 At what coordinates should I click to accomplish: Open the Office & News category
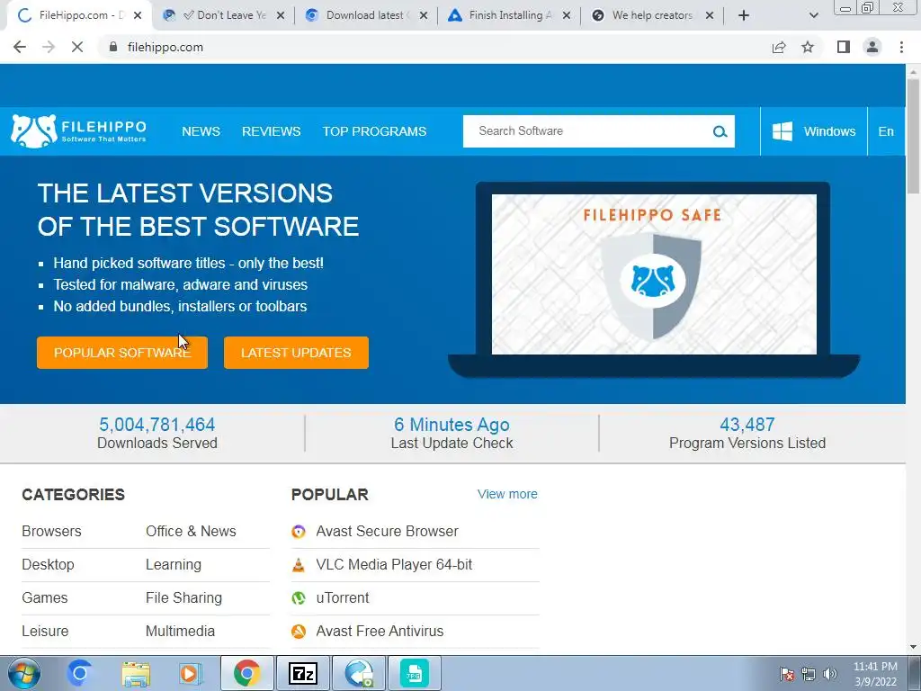pyautogui.click(x=191, y=531)
